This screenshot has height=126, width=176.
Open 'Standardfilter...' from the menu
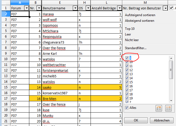coord(136,48)
